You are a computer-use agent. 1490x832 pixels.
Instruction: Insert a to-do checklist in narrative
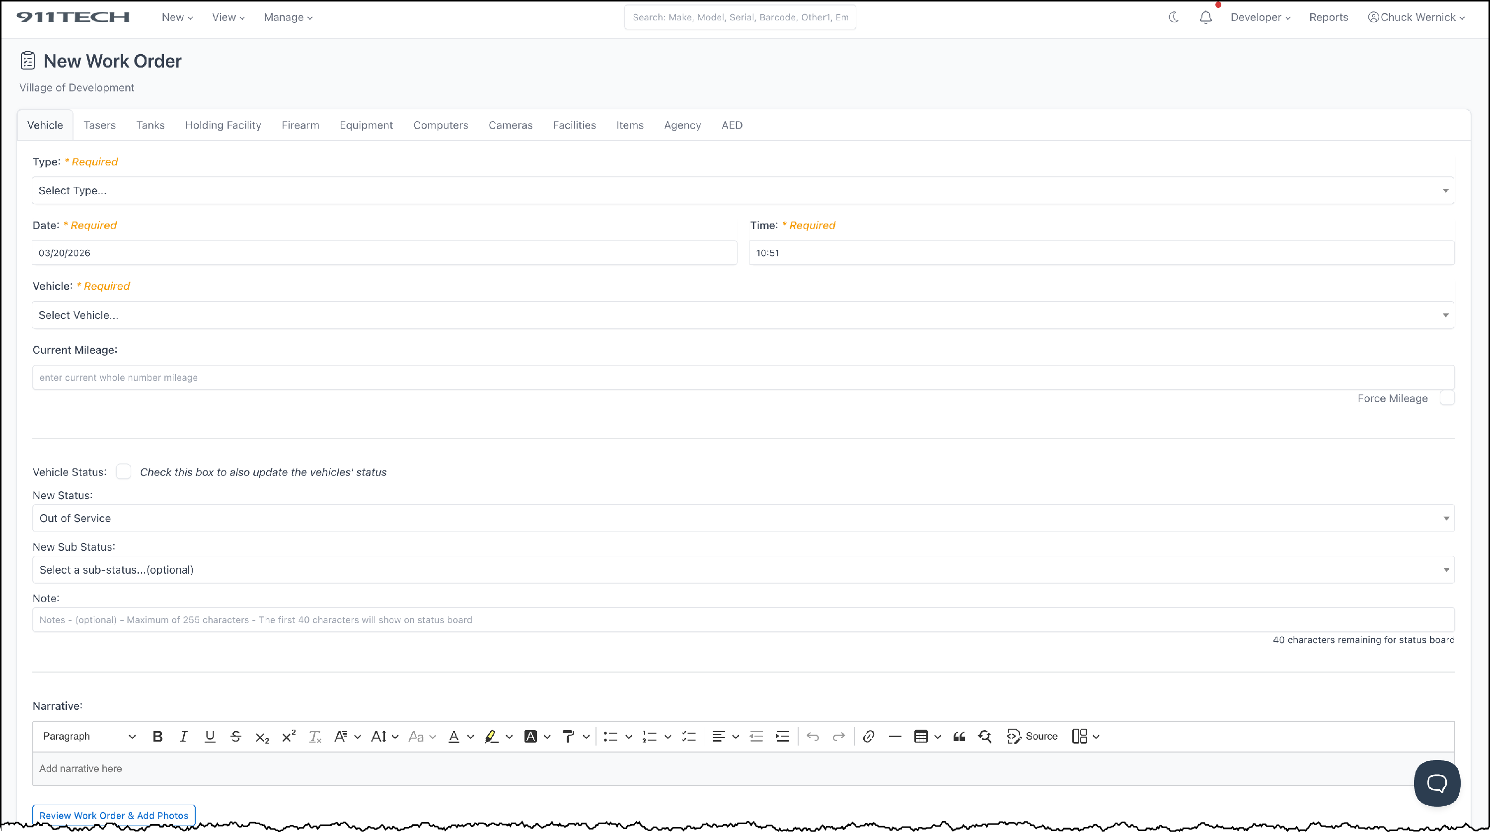tap(688, 737)
